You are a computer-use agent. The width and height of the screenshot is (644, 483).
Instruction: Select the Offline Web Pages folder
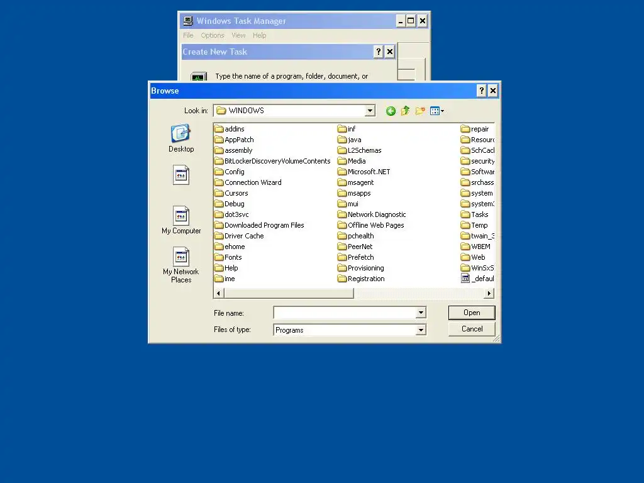371,225
